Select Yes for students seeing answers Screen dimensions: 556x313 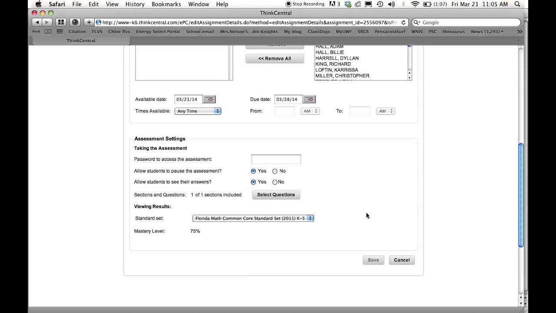[x=253, y=182]
